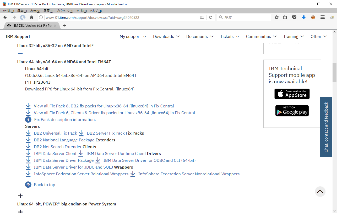Click the Back to top arrow icon
This screenshot has width=337, height=213.
[28, 185]
